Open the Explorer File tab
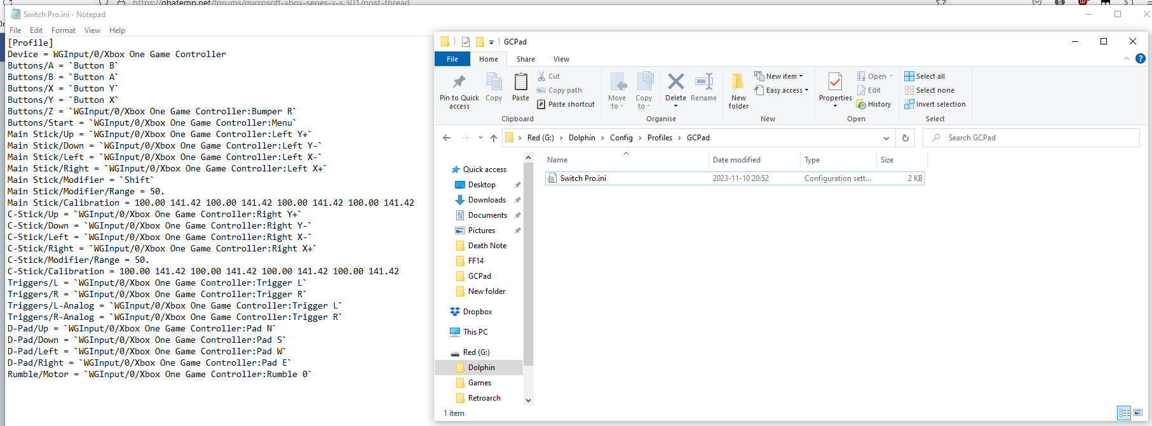 pyautogui.click(x=452, y=59)
